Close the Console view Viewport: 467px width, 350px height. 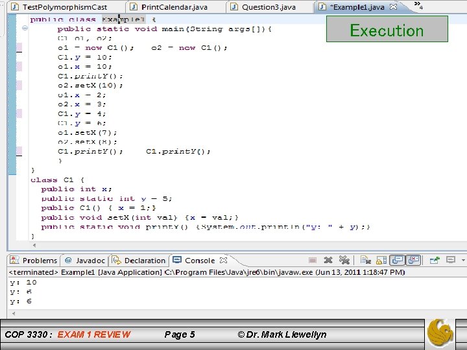pyautogui.click(x=223, y=261)
